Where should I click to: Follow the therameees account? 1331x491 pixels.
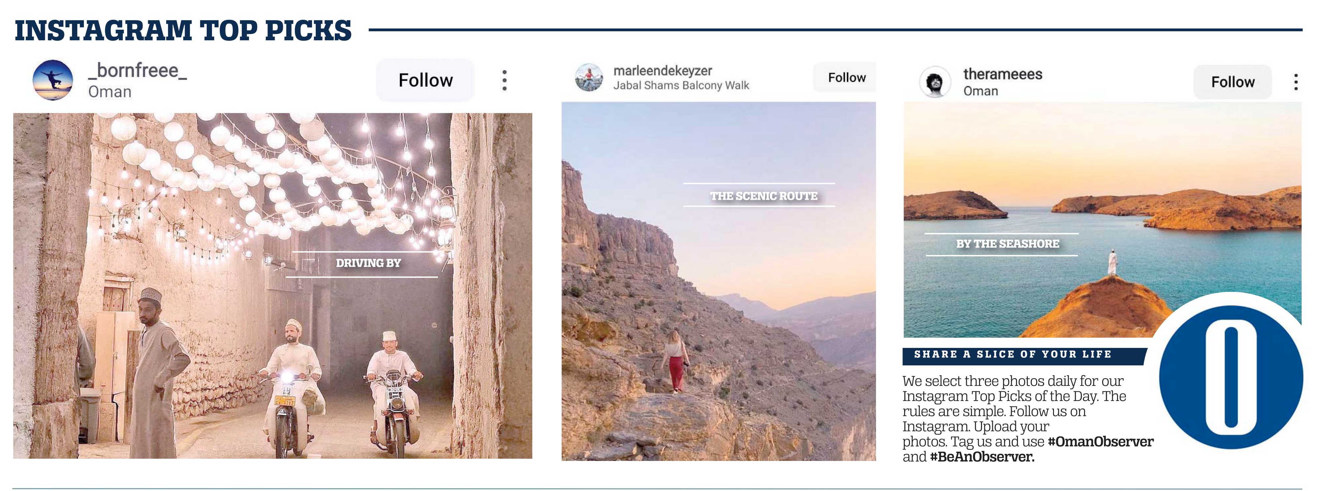tap(1232, 81)
